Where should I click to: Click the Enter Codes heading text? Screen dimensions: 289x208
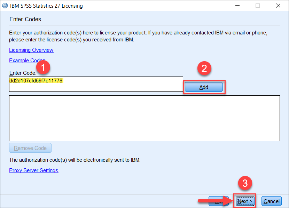pos(25,19)
